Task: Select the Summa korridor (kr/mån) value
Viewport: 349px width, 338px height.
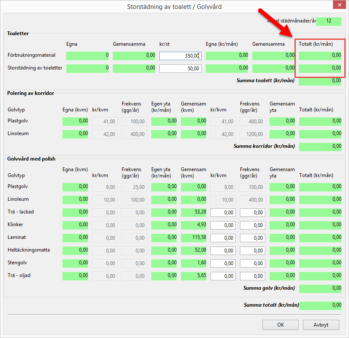Action: (x=320, y=147)
